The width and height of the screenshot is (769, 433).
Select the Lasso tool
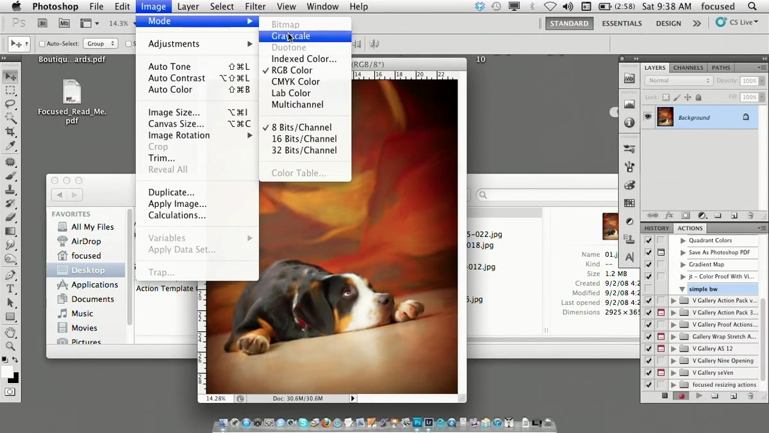[11, 104]
